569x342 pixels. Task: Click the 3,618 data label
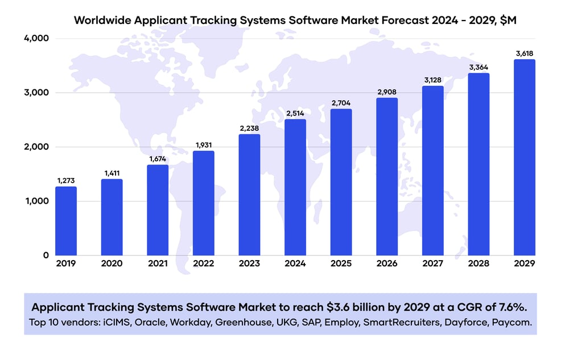[524, 53]
